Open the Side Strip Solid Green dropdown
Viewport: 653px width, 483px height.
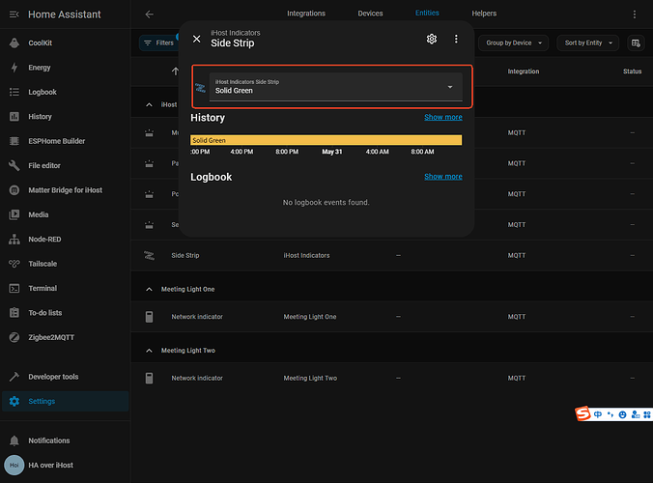point(335,87)
